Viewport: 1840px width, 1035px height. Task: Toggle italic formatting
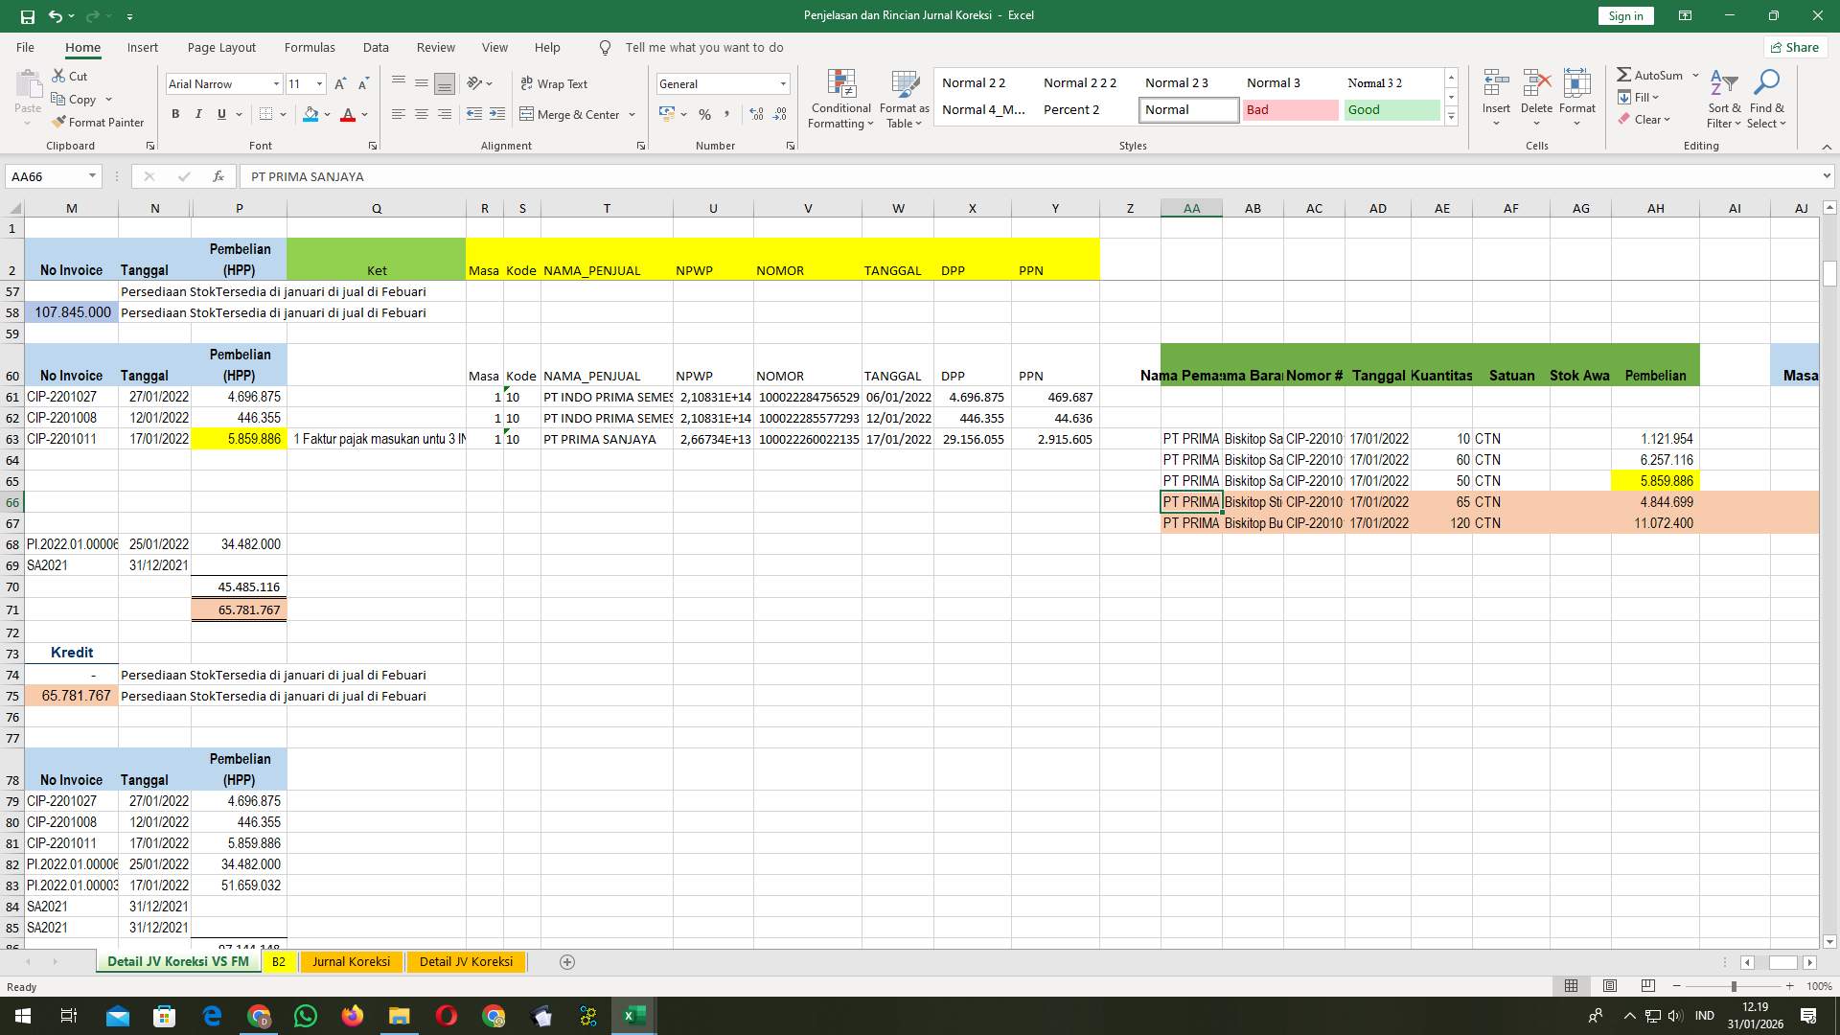198,114
